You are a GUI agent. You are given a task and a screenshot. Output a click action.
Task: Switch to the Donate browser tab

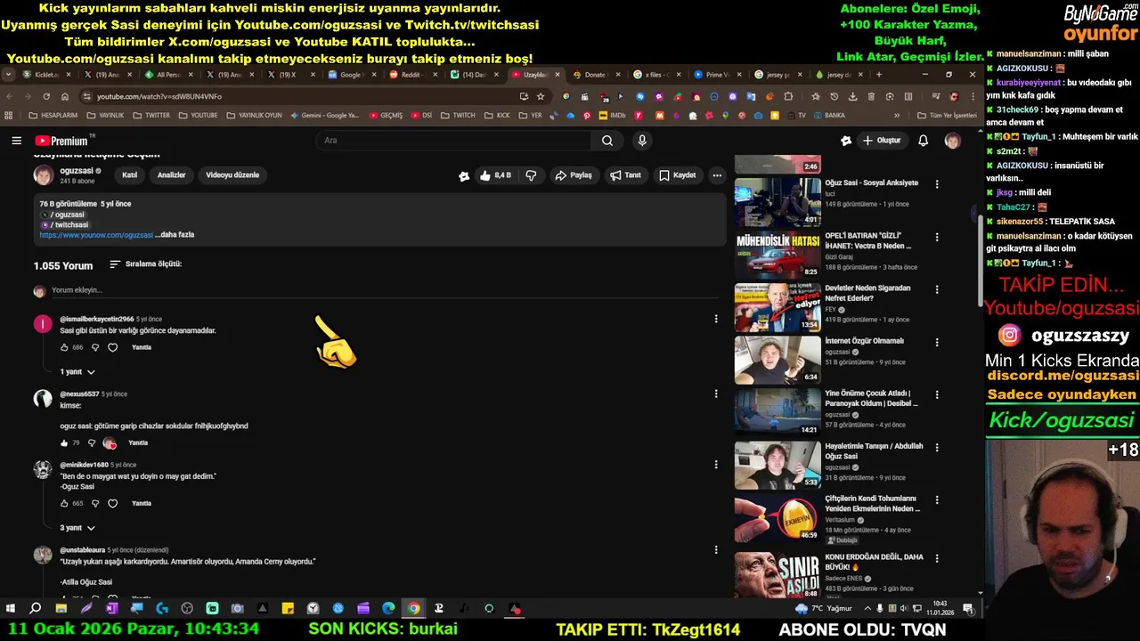[x=594, y=75]
